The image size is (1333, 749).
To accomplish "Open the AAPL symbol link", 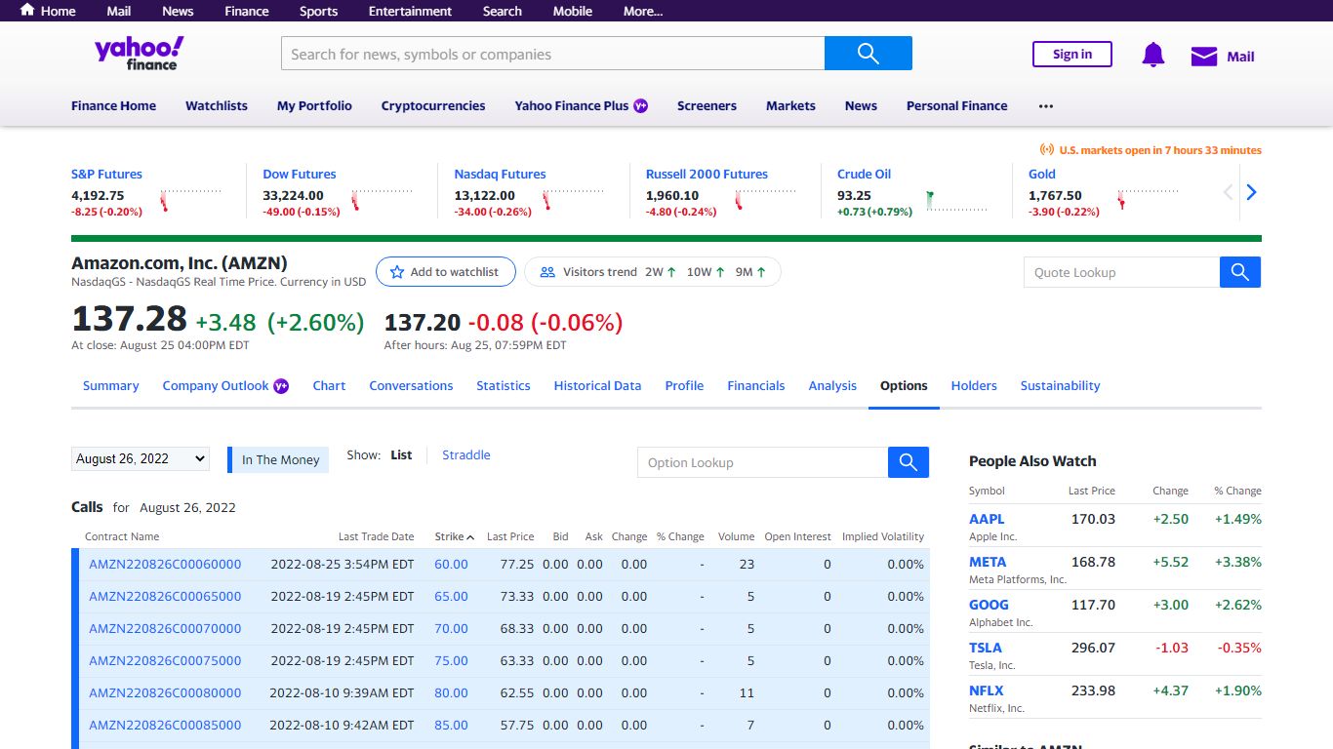I will click(x=986, y=519).
